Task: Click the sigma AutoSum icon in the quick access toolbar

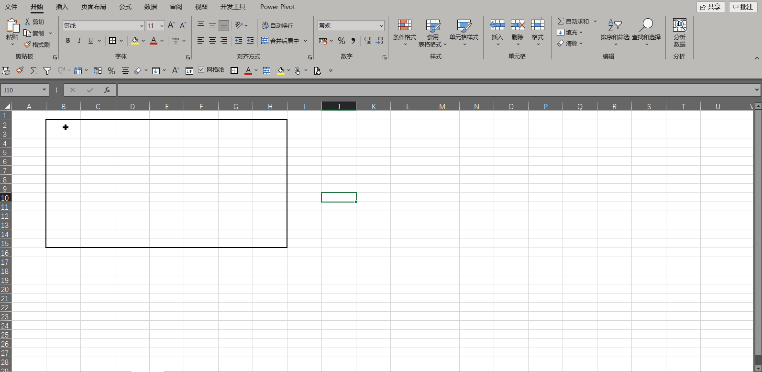Action: point(33,71)
